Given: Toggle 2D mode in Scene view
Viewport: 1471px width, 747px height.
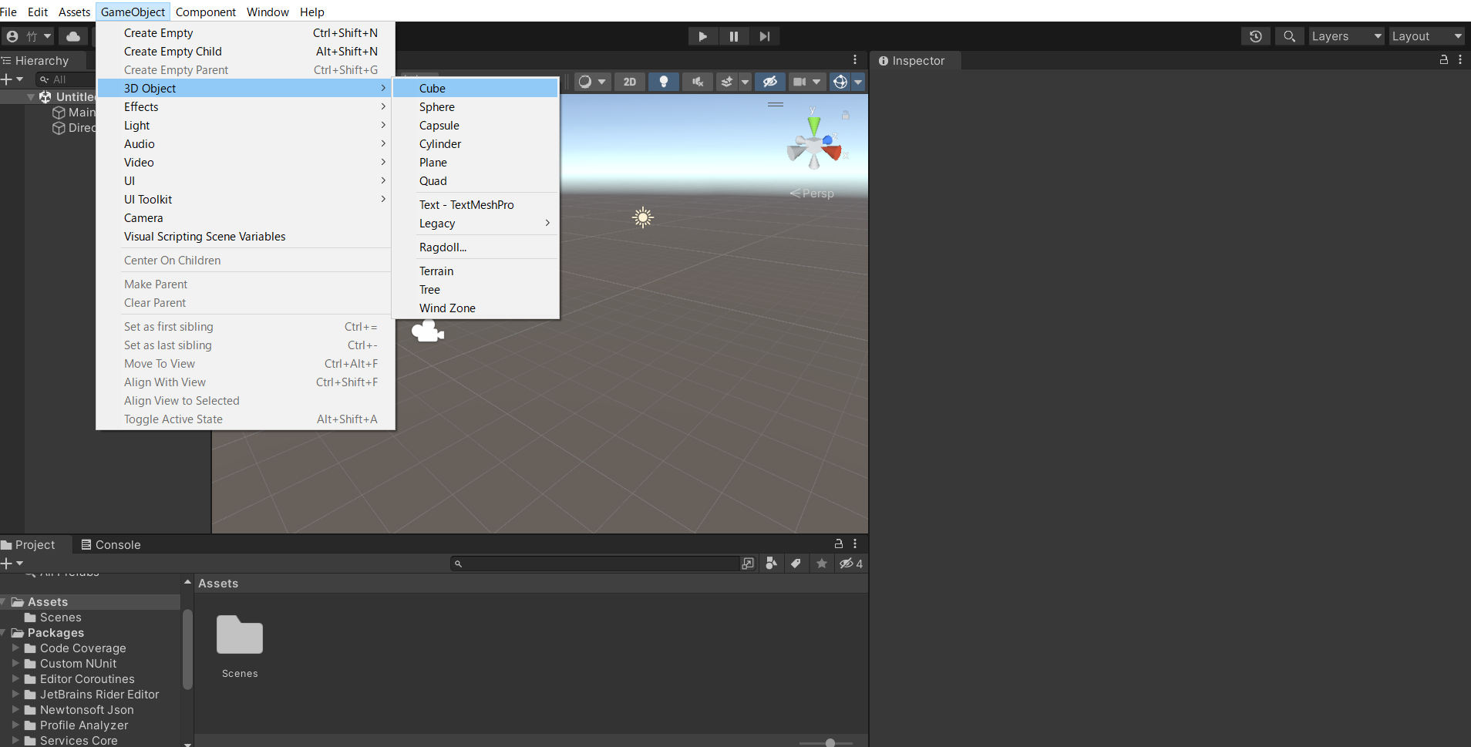Looking at the screenshot, I should 630,82.
